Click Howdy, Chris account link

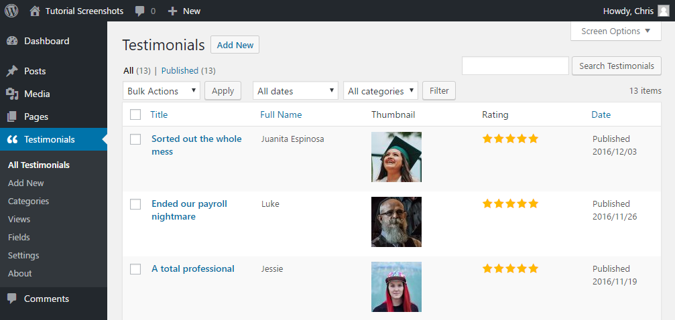pyautogui.click(x=628, y=11)
